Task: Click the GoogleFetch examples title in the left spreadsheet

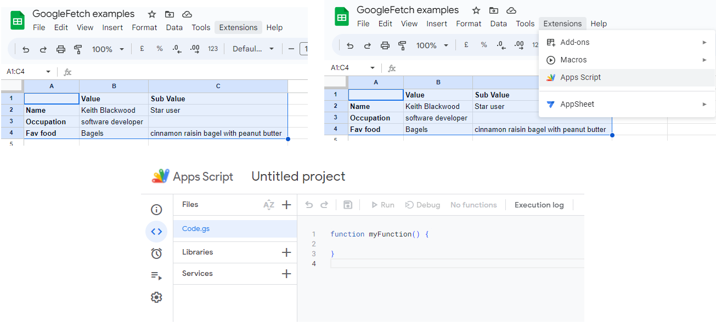Action: pyautogui.click(x=83, y=14)
